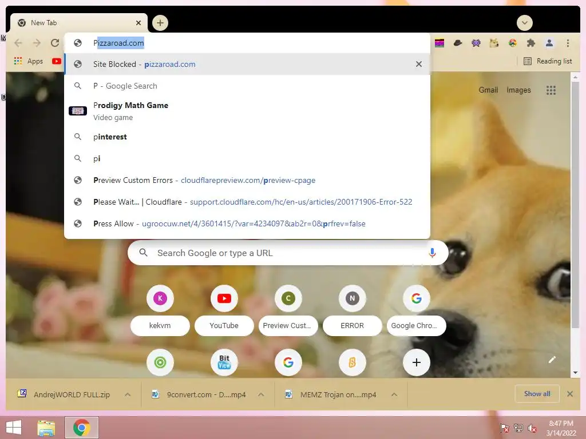Viewport: 586px width, 439px height.
Task: Open the Google Chro... shortcut tile
Action: point(417,310)
